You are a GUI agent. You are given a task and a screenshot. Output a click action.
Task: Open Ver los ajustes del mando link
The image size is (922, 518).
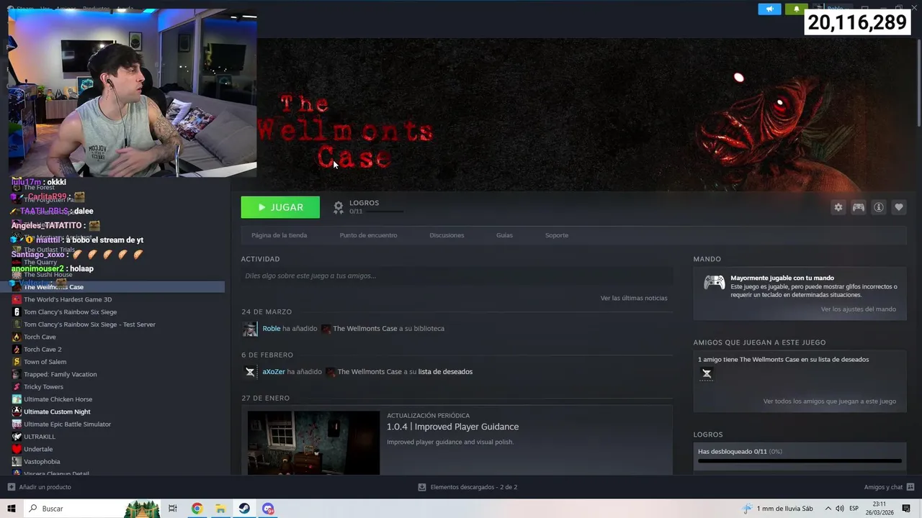859,309
